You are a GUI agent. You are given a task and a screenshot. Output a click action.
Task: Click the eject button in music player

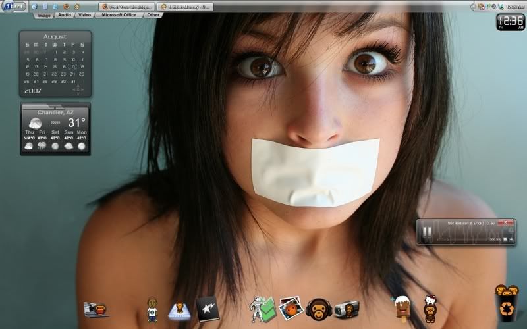click(511, 240)
